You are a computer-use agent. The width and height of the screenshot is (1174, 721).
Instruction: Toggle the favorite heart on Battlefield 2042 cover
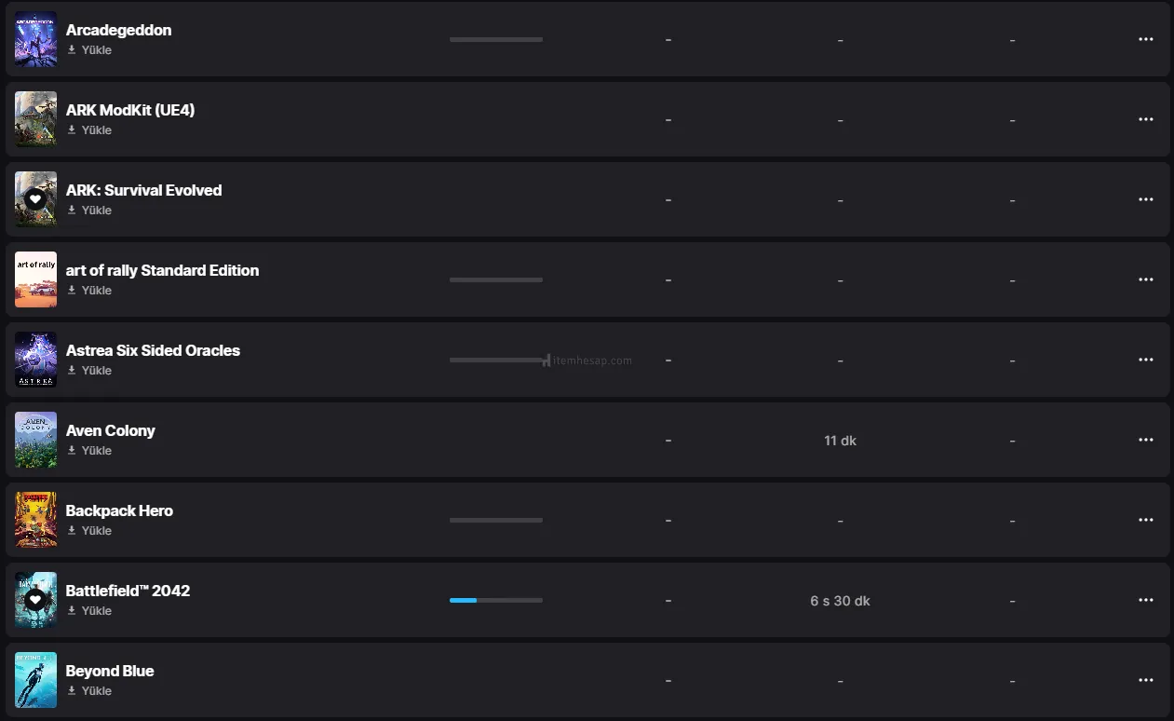pyautogui.click(x=35, y=600)
